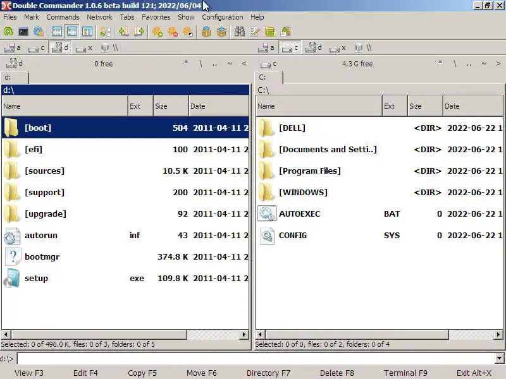
Task: Click the AUTOEXEC BAT file icon
Action: 266,214
